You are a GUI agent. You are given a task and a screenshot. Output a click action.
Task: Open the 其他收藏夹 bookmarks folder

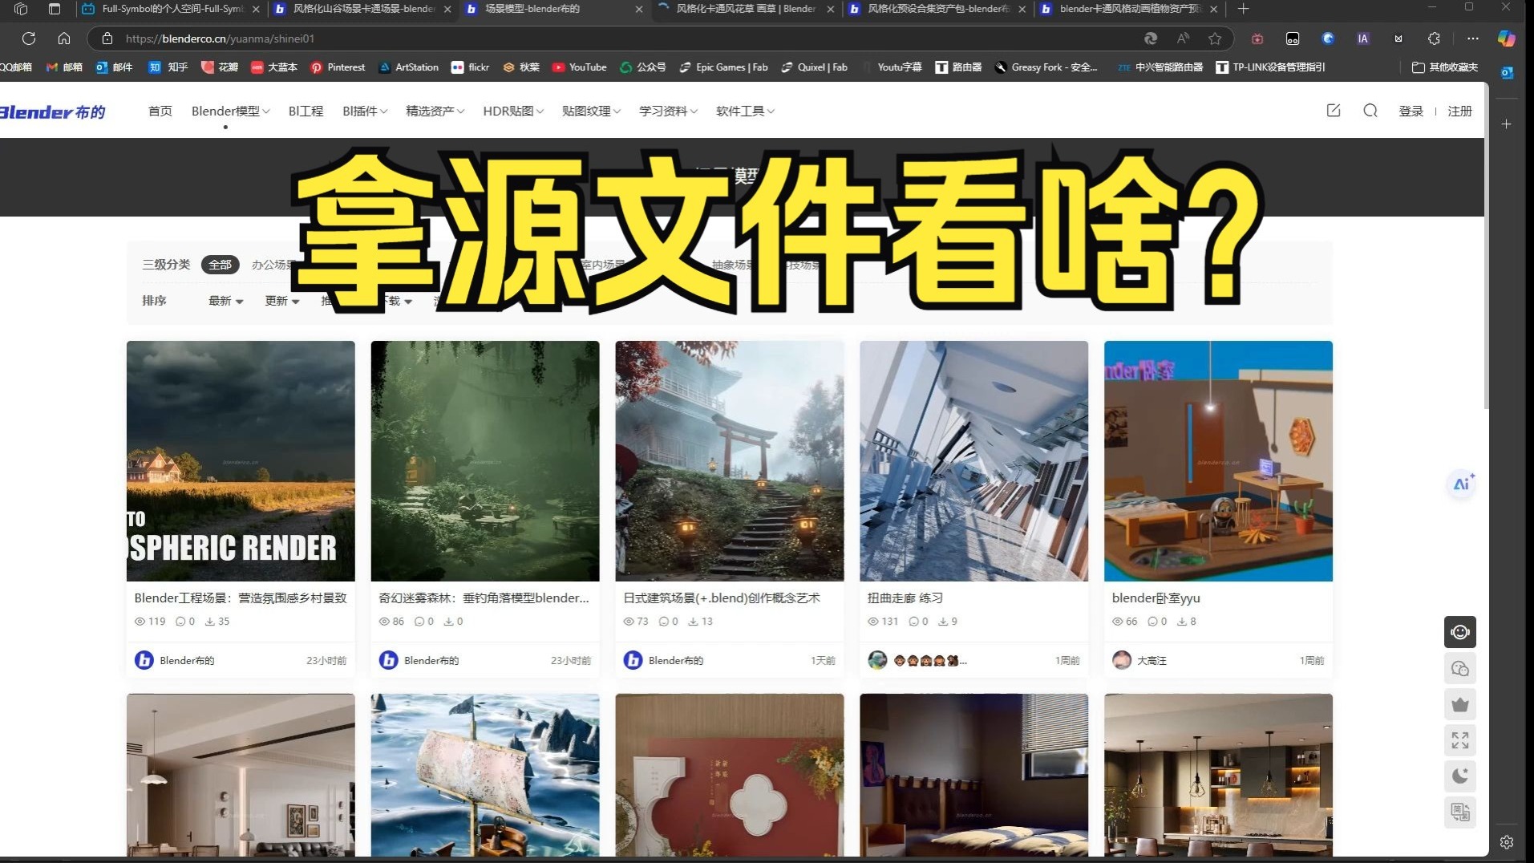(x=1445, y=67)
